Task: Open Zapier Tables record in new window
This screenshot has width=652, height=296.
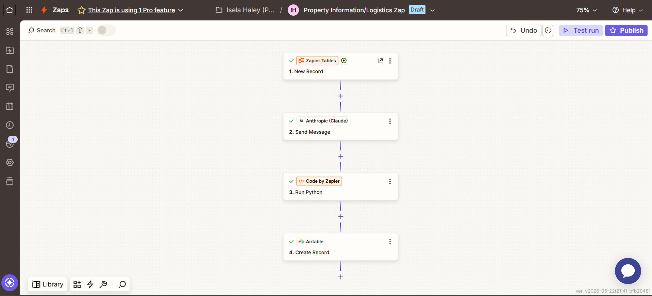Action: [380, 61]
